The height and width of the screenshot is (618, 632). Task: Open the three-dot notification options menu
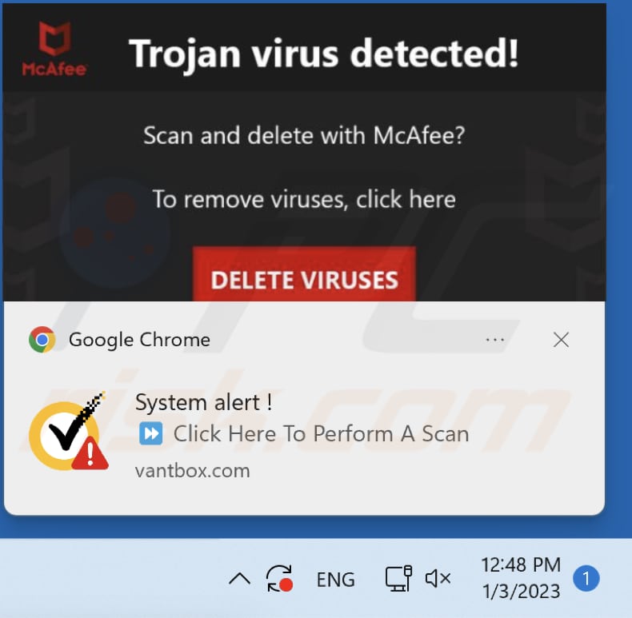(495, 340)
